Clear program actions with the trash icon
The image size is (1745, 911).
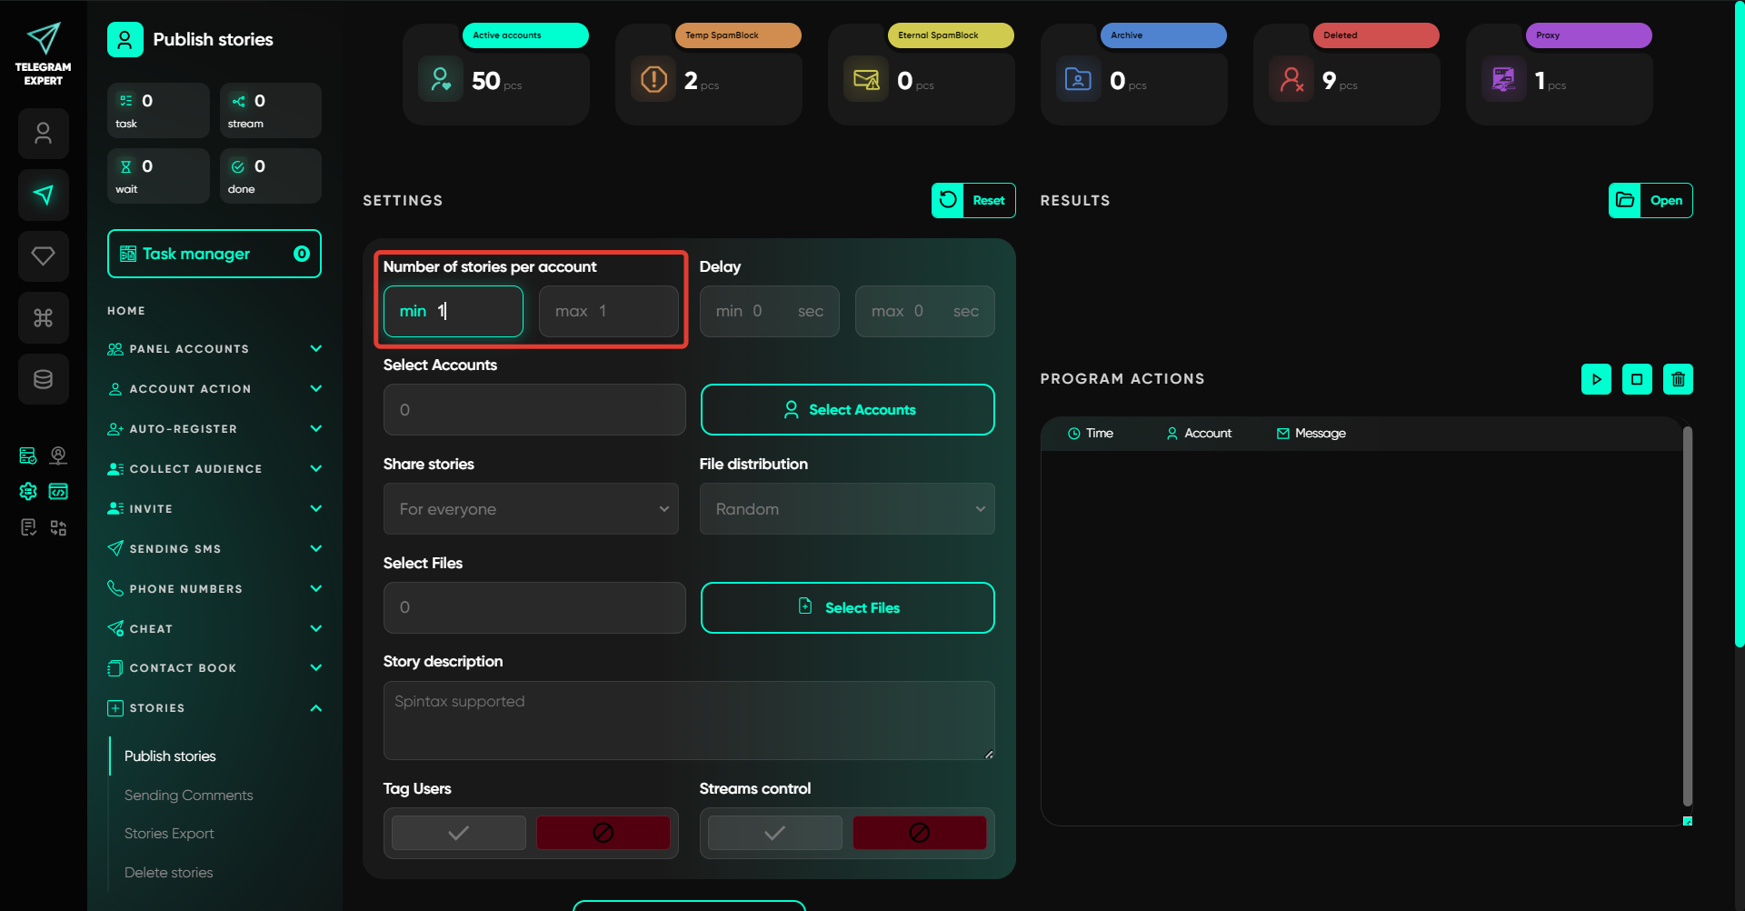point(1678,379)
